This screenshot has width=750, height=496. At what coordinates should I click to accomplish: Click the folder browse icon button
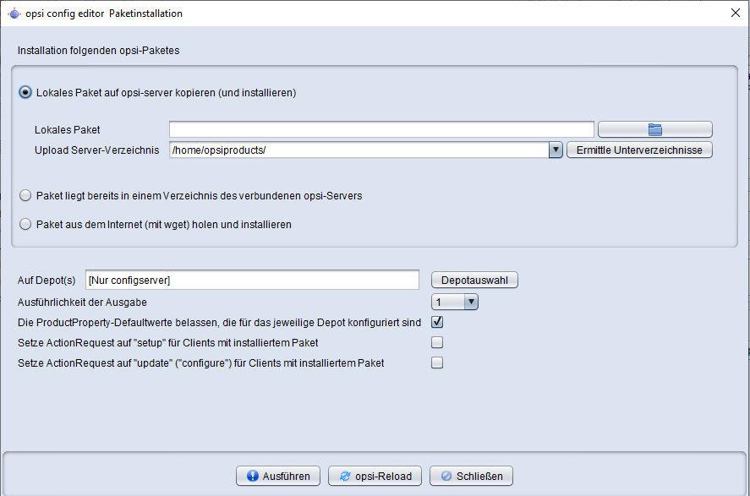pos(654,129)
